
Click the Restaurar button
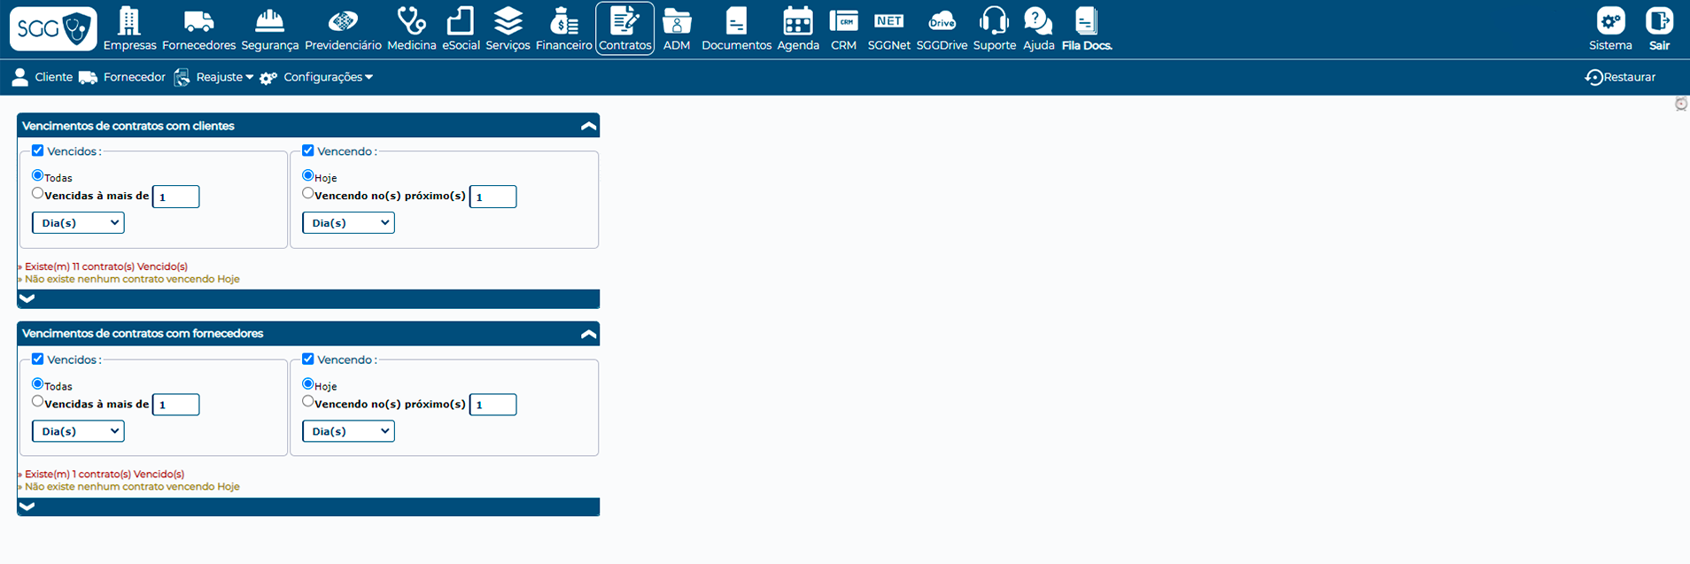point(1620,78)
